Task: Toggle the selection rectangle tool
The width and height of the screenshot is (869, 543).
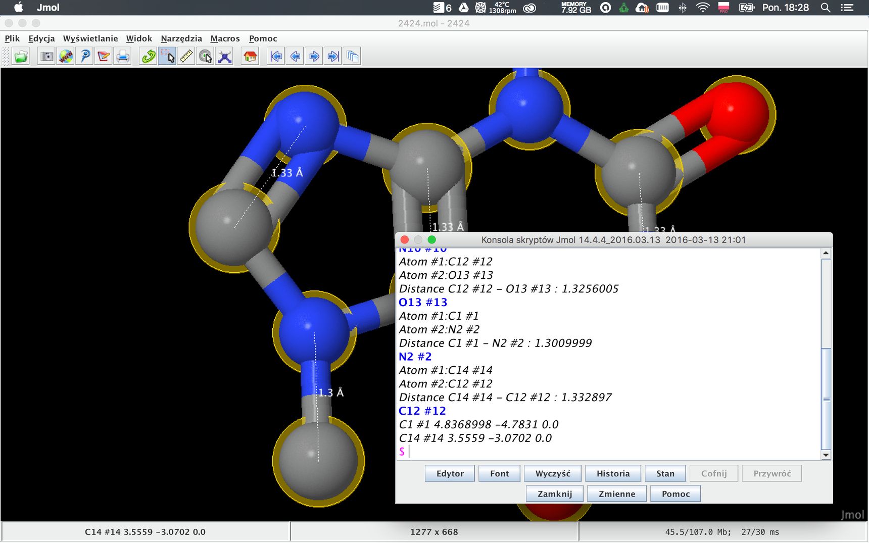Action: tap(167, 56)
